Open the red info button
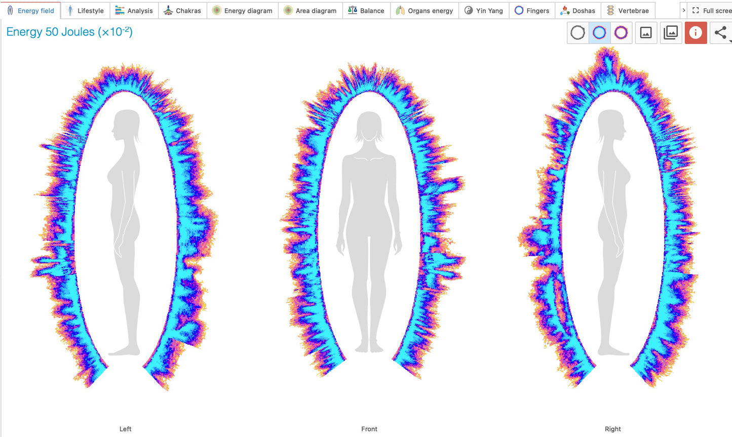Viewport: 732px width, 437px height. click(696, 33)
